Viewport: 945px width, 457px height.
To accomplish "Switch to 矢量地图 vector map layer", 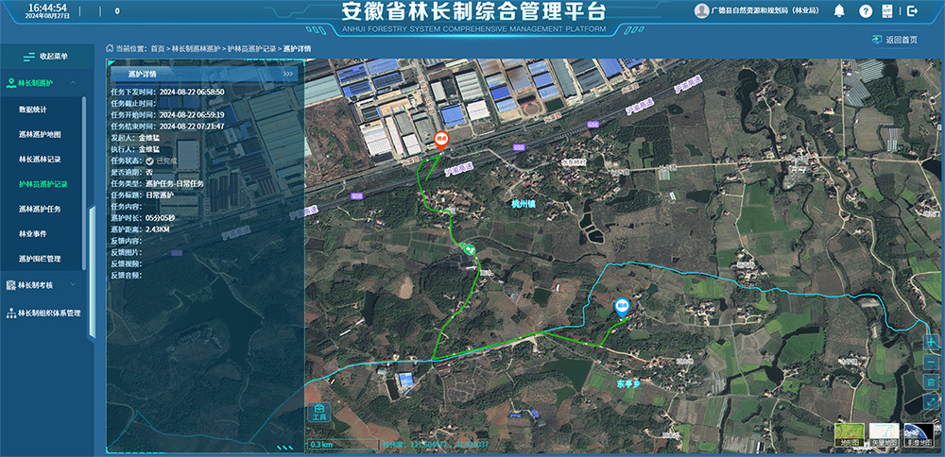I will click(x=885, y=434).
